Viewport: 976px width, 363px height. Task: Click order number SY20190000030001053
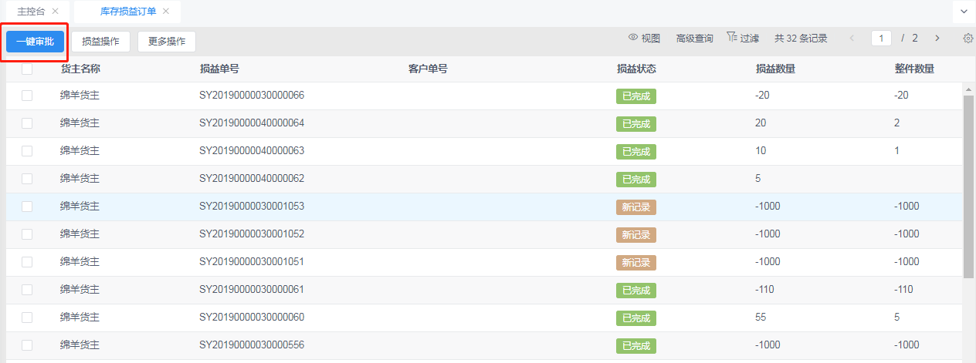pos(252,207)
